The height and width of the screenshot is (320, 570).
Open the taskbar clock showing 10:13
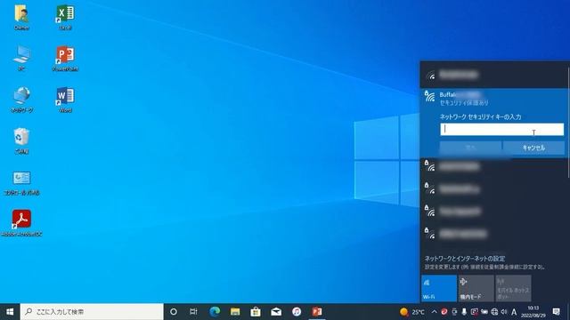click(533, 312)
